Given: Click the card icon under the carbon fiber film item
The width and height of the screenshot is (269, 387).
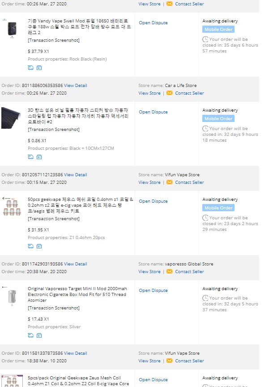Looking at the screenshot, I should [39, 157].
